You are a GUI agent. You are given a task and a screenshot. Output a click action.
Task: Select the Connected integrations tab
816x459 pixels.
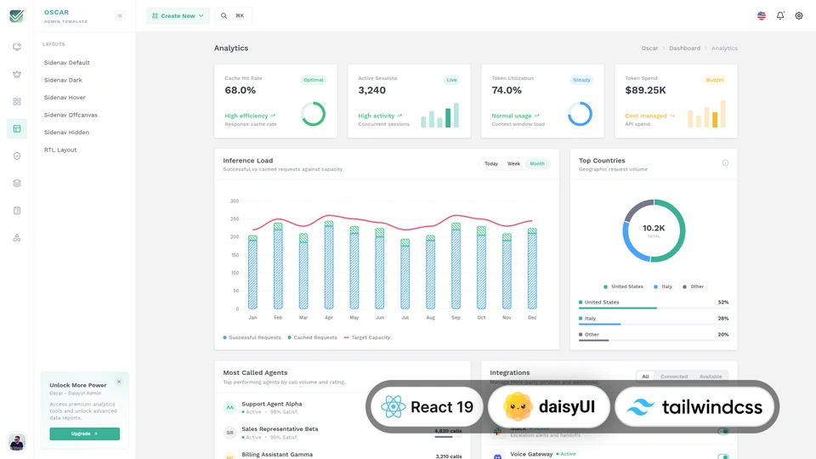[674, 377]
